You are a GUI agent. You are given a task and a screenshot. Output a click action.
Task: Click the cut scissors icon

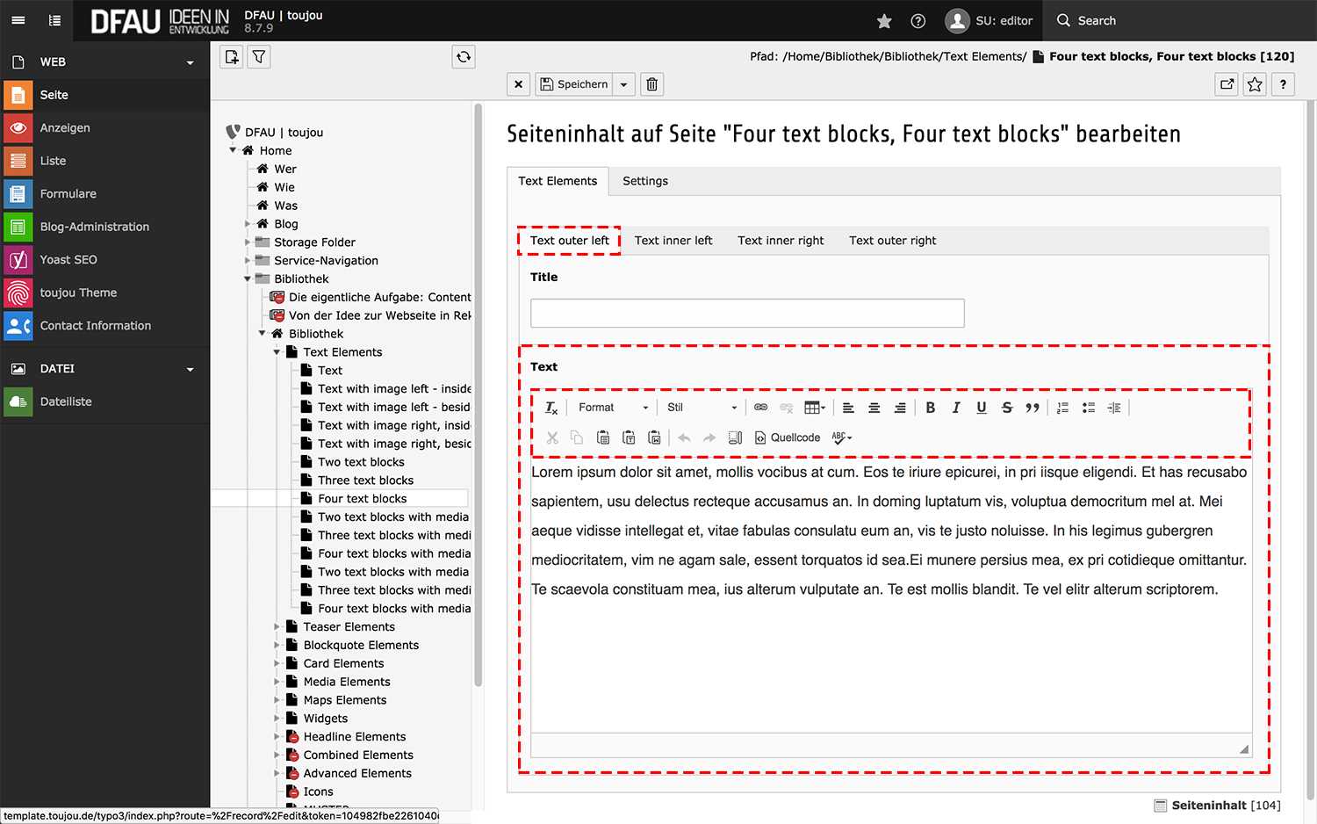pos(552,437)
